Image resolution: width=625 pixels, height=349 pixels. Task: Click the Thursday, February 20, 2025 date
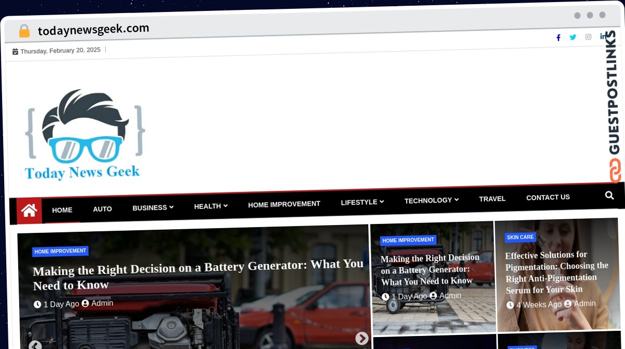click(x=60, y=50)
